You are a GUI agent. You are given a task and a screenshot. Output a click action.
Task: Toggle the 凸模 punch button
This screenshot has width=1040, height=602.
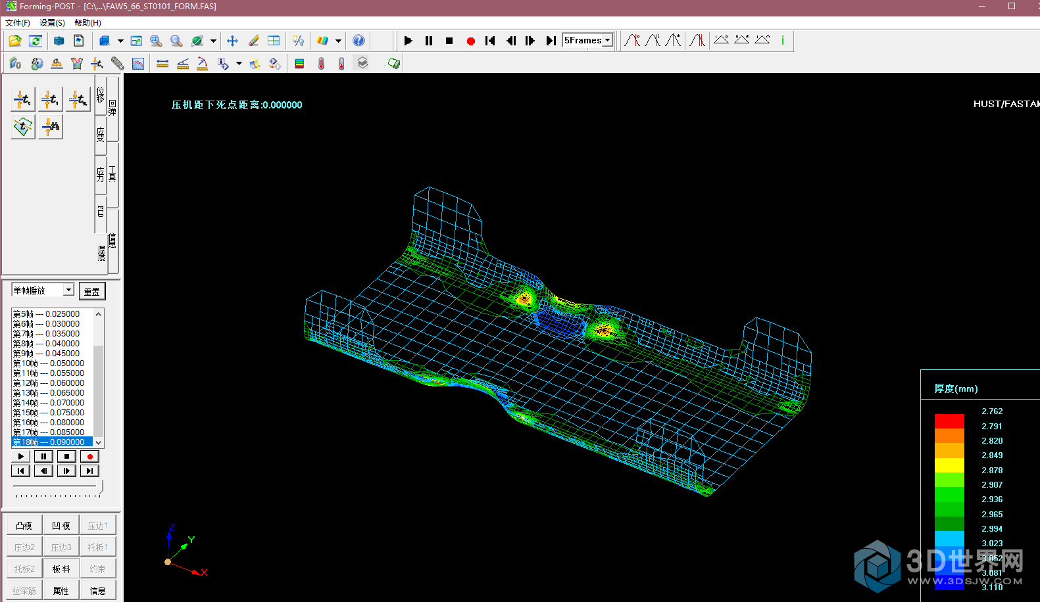coord(24,525)
